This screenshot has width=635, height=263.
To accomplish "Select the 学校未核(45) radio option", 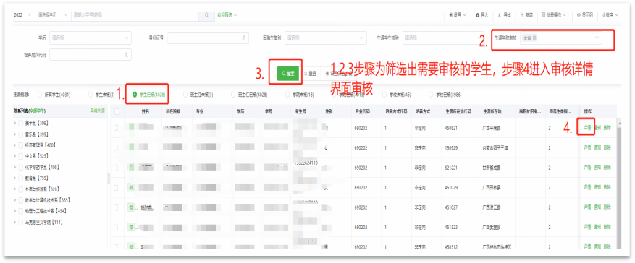I will (x=384, y=95).
